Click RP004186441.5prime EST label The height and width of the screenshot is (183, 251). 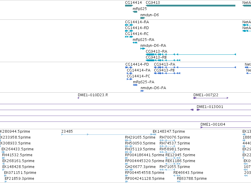[x=145, y=155]
